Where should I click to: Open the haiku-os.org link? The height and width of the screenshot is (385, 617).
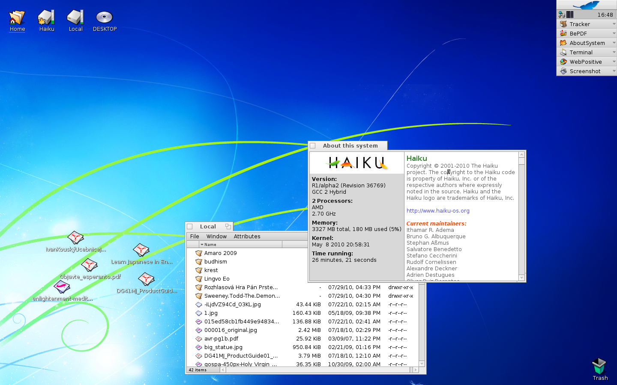coord(438,210)
